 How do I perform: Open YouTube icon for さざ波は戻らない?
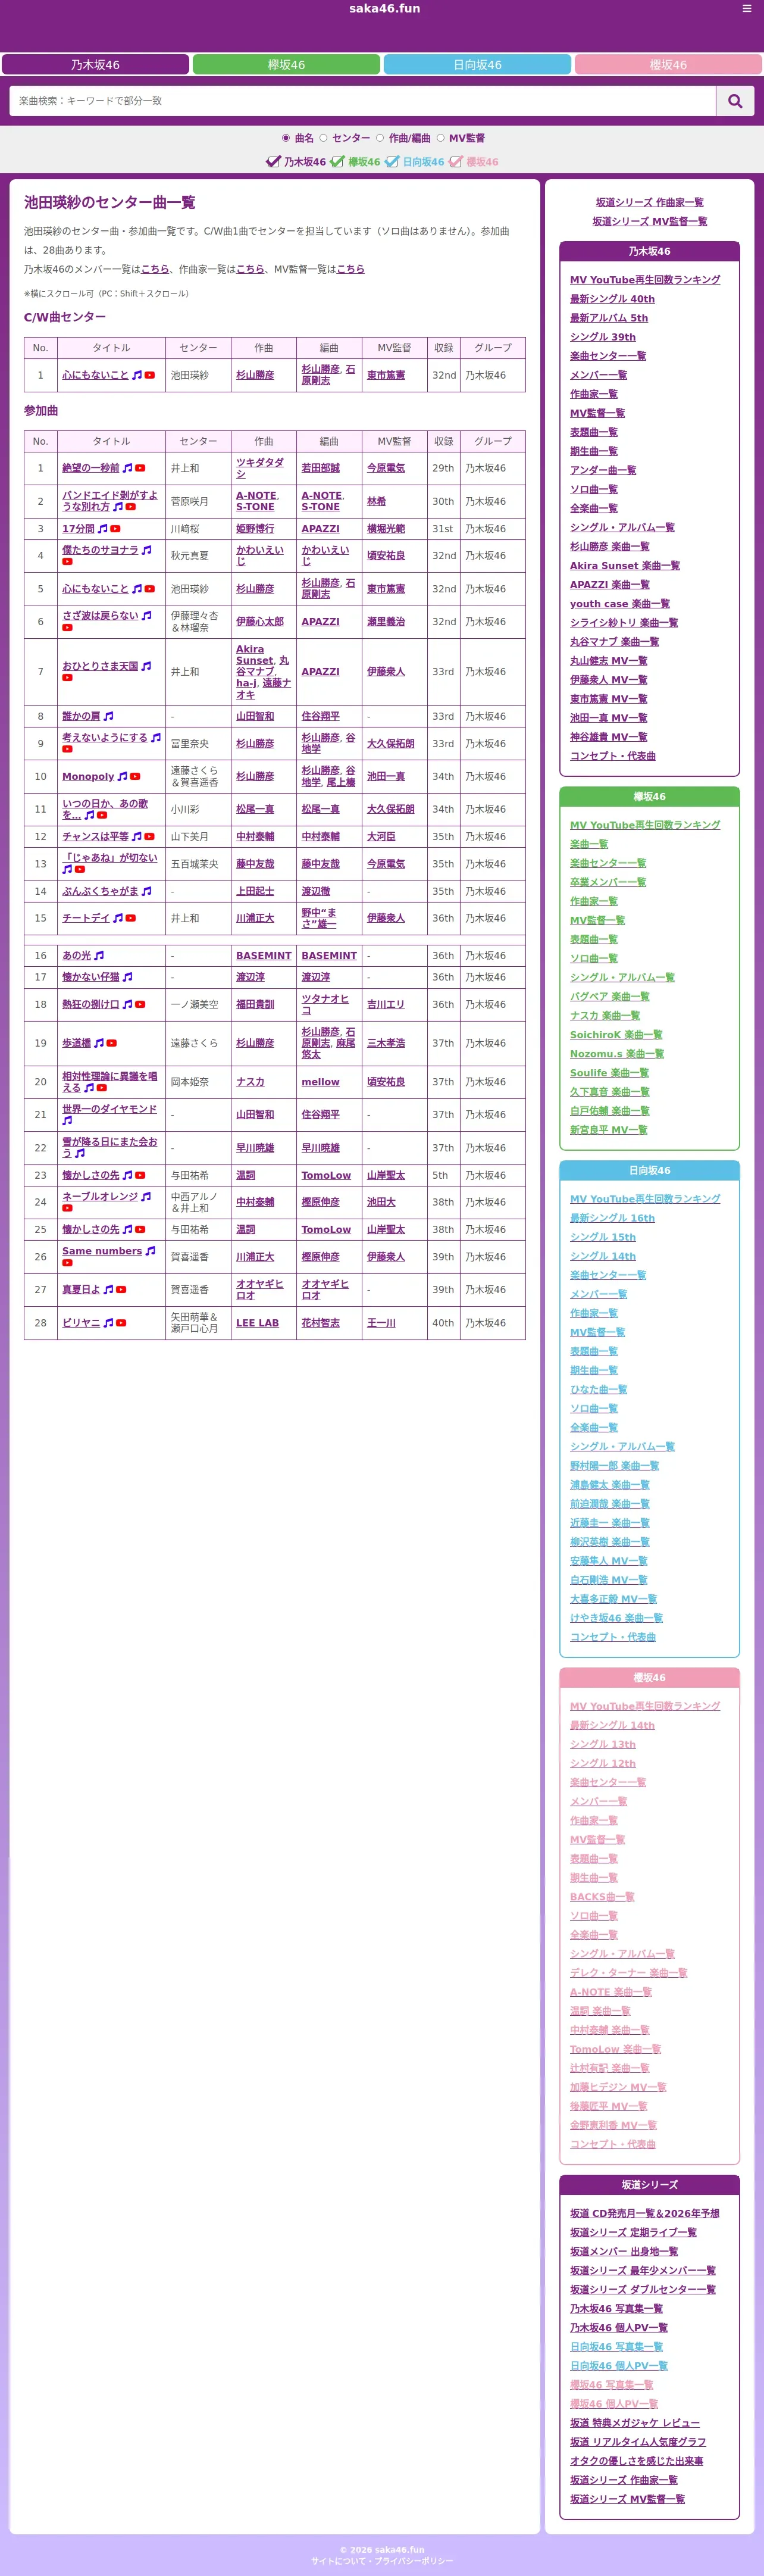point(67,628)
